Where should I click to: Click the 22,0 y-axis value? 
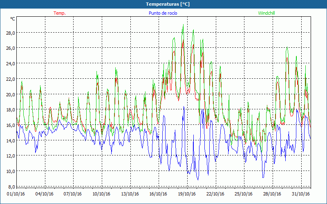(x=10, y=79)
